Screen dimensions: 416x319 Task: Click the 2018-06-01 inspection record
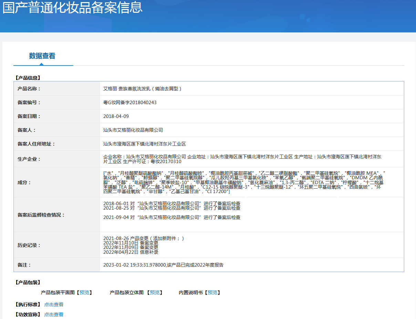click(x=171, y=203)
